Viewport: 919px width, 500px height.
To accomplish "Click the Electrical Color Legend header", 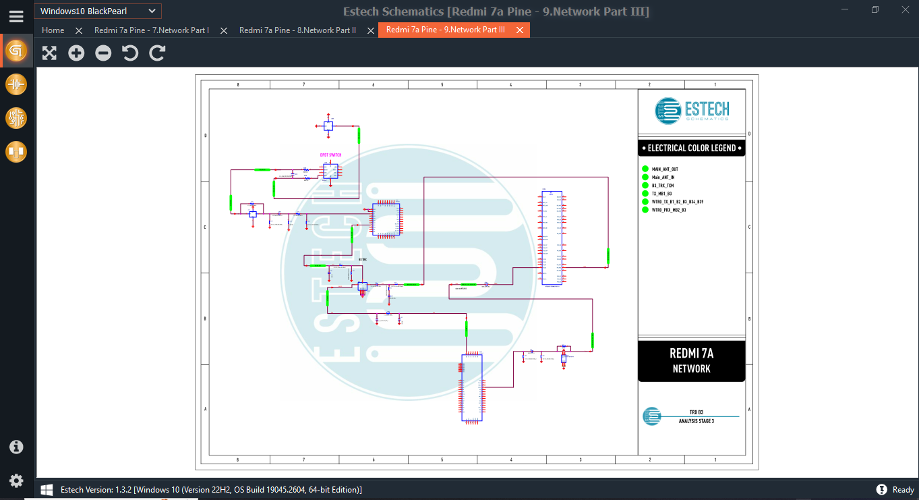I will (692, 148).
